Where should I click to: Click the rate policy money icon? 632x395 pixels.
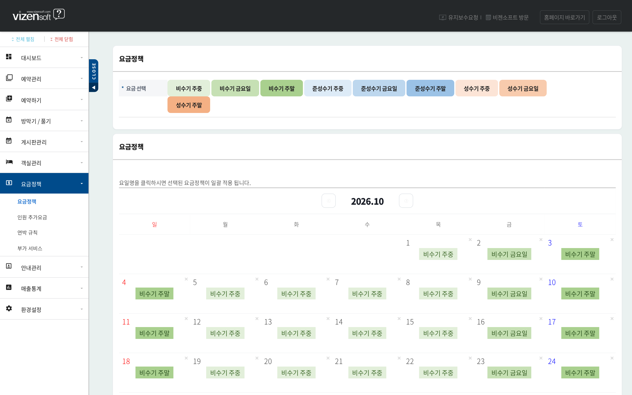9,183
